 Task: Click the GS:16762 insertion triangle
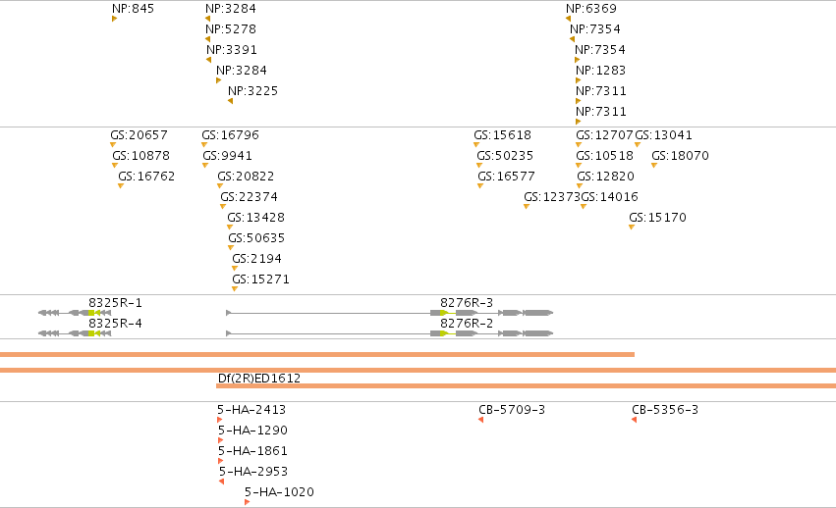[x=121, y=185]
